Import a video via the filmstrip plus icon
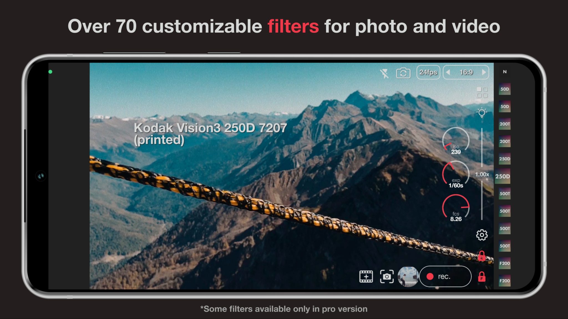This screenshot has height=319, width=568. 366,277
